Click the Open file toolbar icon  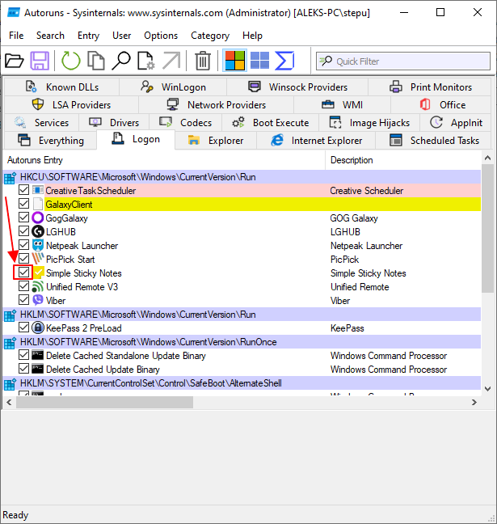(15, 61)
